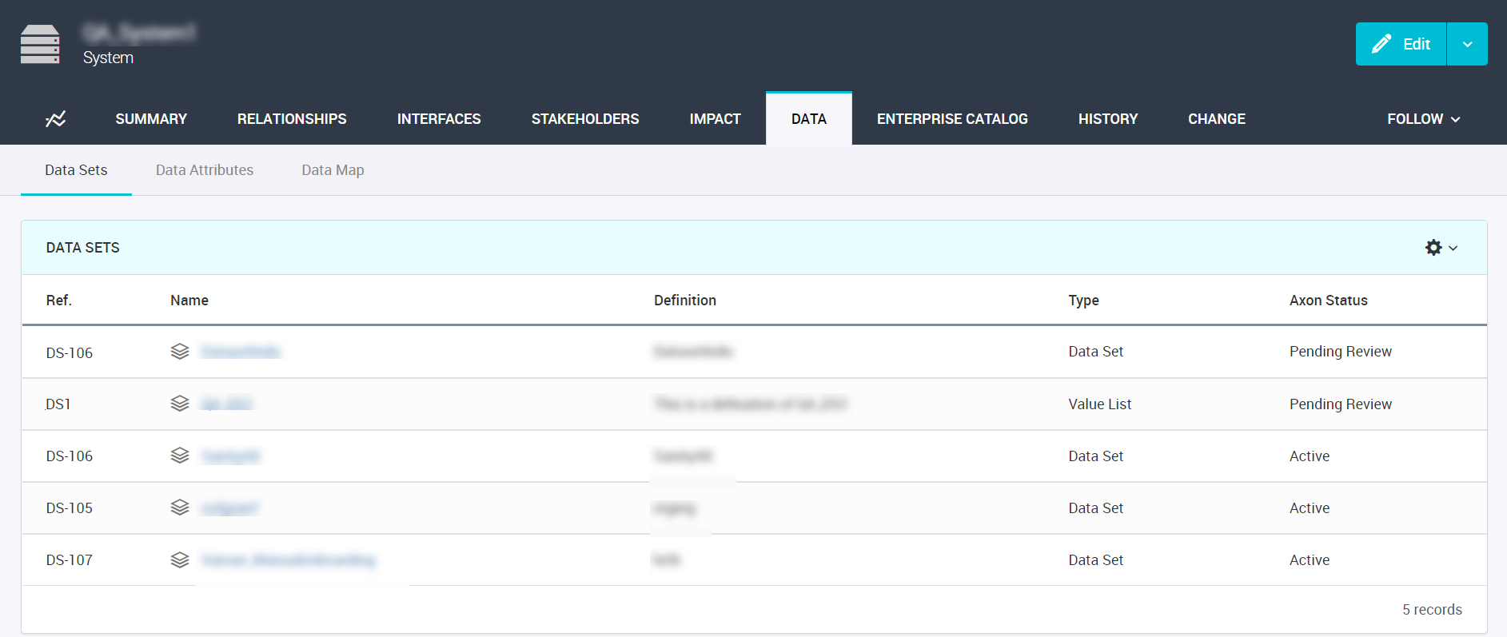The height and width of the screenshot is (637, 1507).
Task: Click the DS1 reference cell
Action: 58,404
